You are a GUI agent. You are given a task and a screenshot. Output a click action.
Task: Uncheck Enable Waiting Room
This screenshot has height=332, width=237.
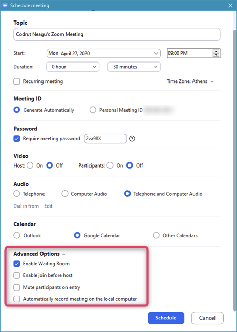[x=17, y=264]
